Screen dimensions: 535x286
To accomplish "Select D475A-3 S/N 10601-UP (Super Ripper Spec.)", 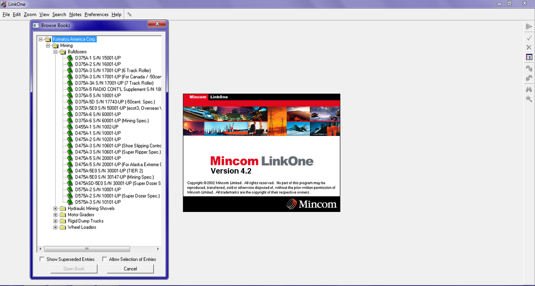I will tap(117, 152).
